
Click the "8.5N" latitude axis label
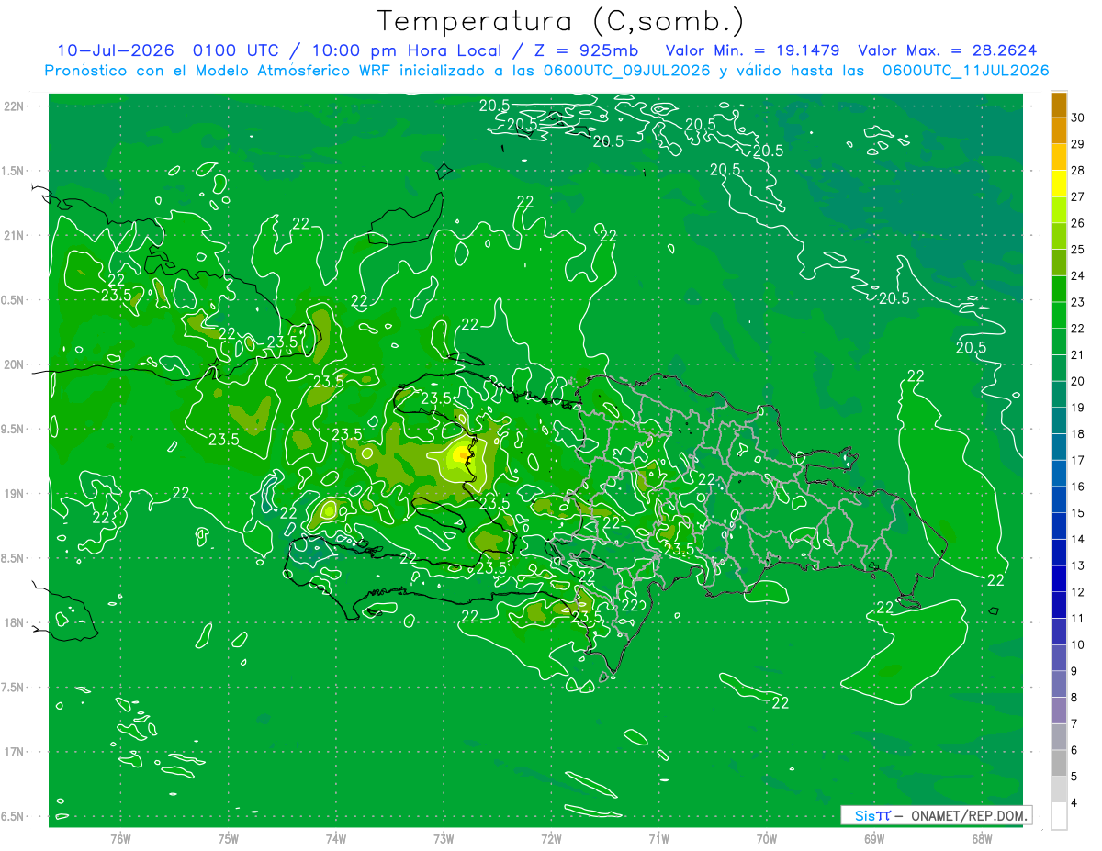(14, 558)
